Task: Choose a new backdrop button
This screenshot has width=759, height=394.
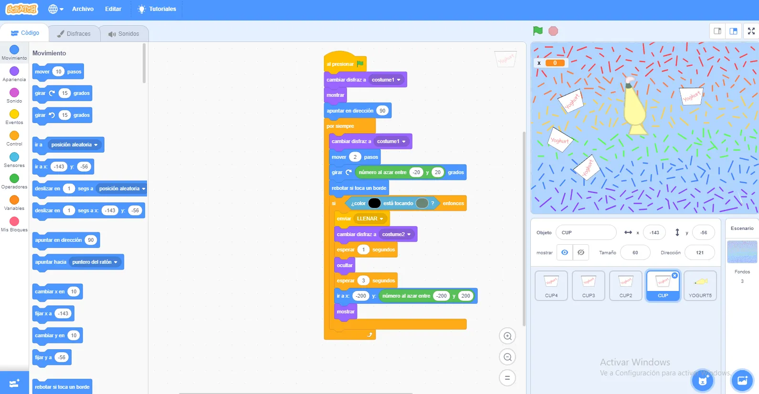Action: tap(742, 380)
